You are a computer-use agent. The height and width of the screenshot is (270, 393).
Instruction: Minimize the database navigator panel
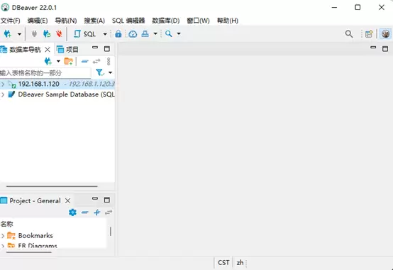(95, 48)
